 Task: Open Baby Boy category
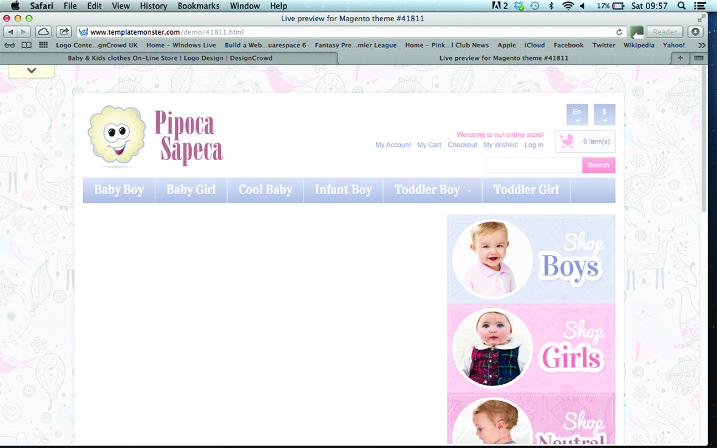[119, 190]
